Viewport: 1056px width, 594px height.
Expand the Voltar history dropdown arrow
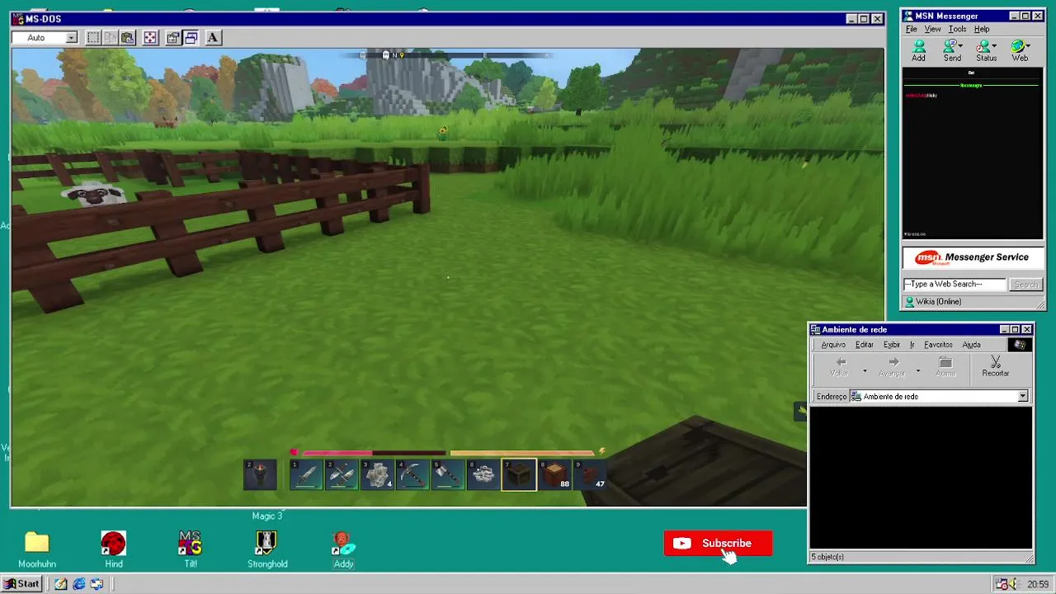click(865, 370)
